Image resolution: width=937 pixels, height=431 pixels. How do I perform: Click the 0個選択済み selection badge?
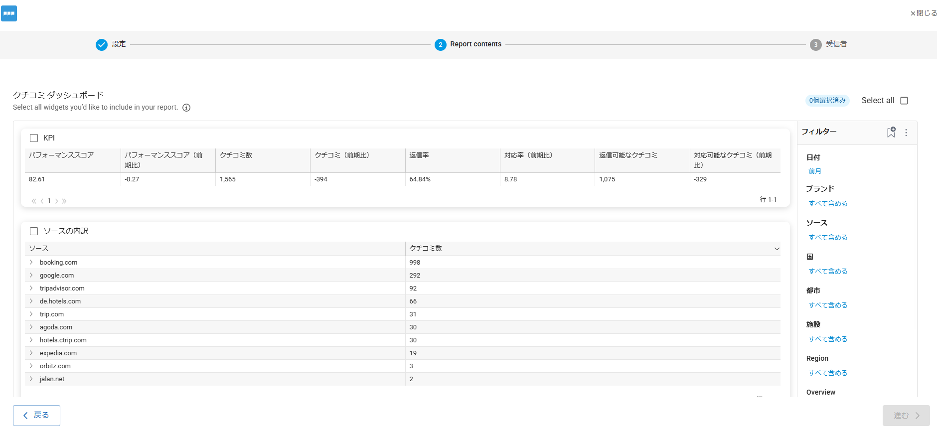827,101
